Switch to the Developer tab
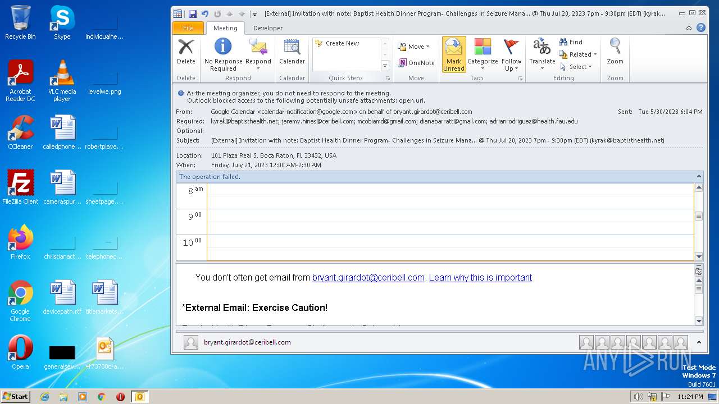 tap(268, 28)
